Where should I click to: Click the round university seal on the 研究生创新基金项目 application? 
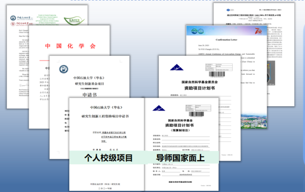[64, 69]
